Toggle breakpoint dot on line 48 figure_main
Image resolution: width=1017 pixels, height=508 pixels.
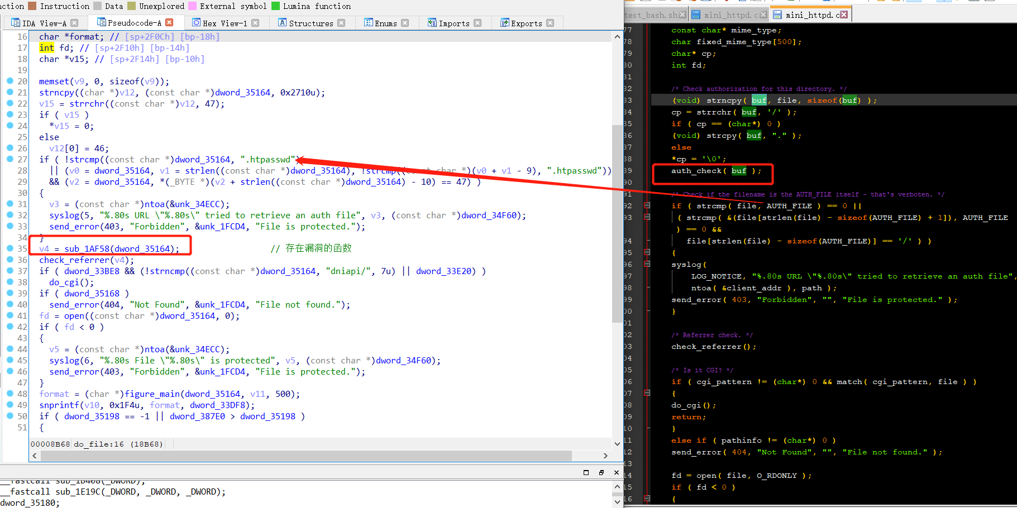click(x=9, y=394)
